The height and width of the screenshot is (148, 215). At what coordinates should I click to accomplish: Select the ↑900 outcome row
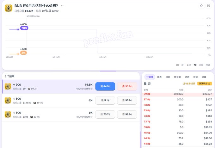click(71, 87)
